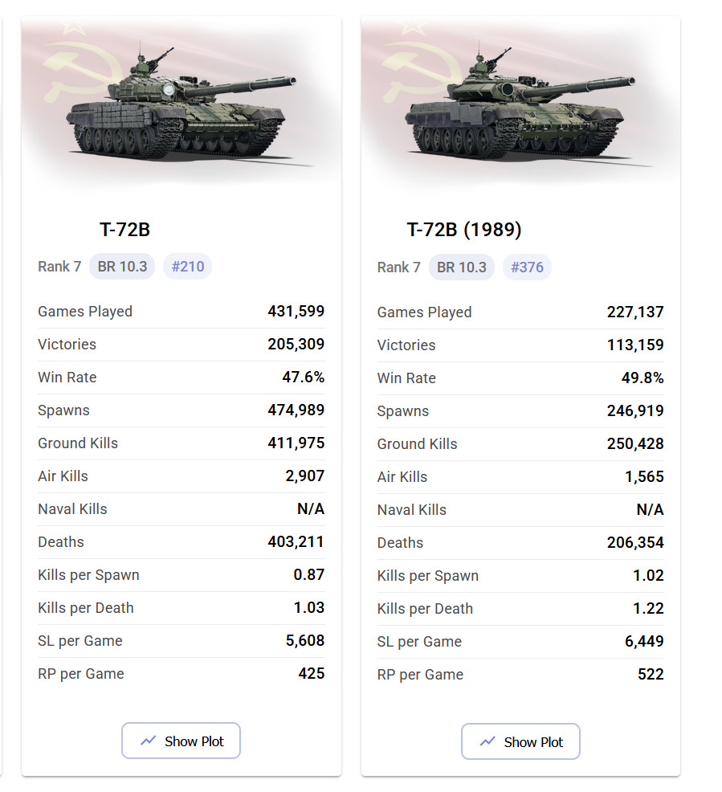Open the plot for the T-72B
This screenshot has width=722, height=792.
(181, 741)
